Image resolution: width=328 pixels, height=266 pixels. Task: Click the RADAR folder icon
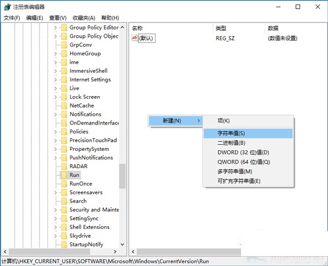tap(64, 167)
